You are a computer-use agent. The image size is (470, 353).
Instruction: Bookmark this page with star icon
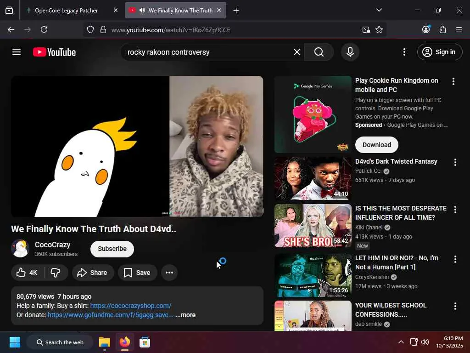coord(379,30)
